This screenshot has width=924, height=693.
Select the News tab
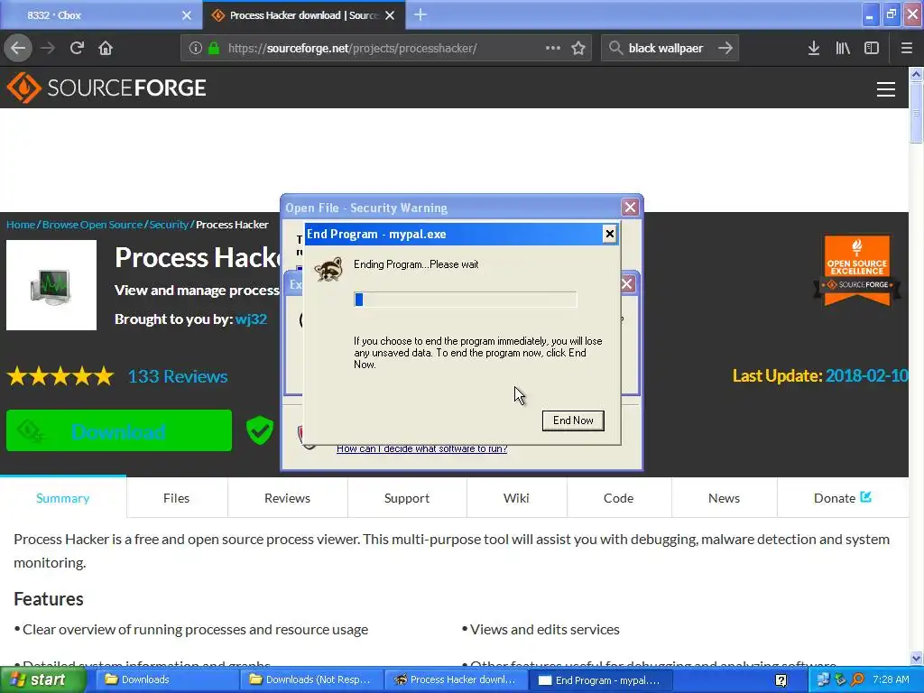[x=725, y=498]
